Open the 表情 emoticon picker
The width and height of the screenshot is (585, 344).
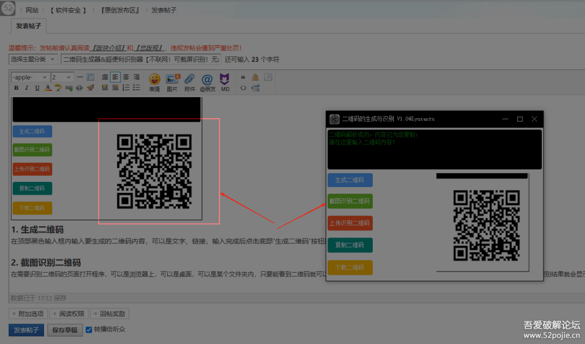click(154, 82)
